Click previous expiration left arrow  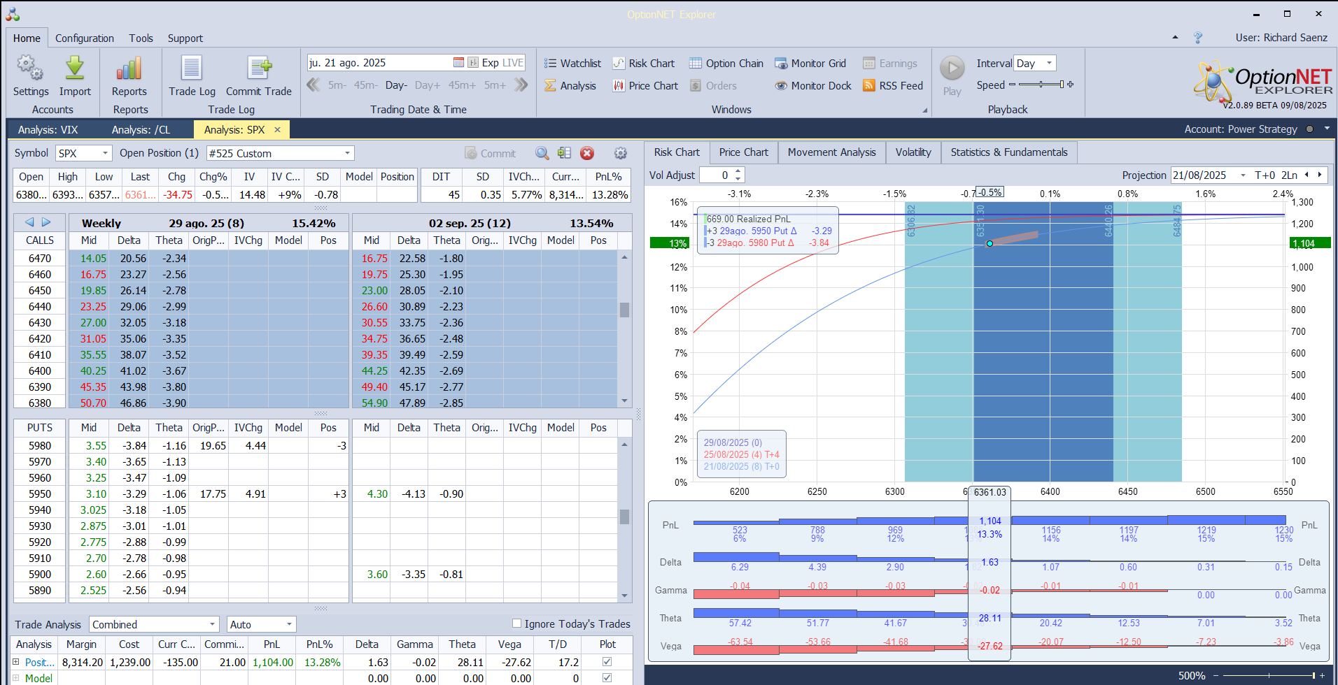29,222
